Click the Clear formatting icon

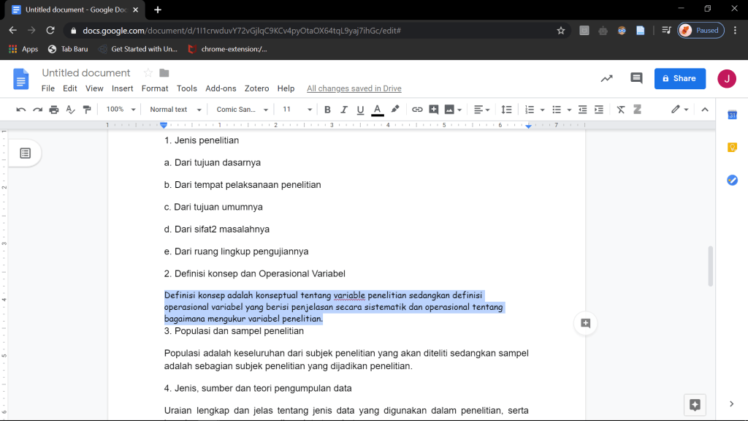621,110
